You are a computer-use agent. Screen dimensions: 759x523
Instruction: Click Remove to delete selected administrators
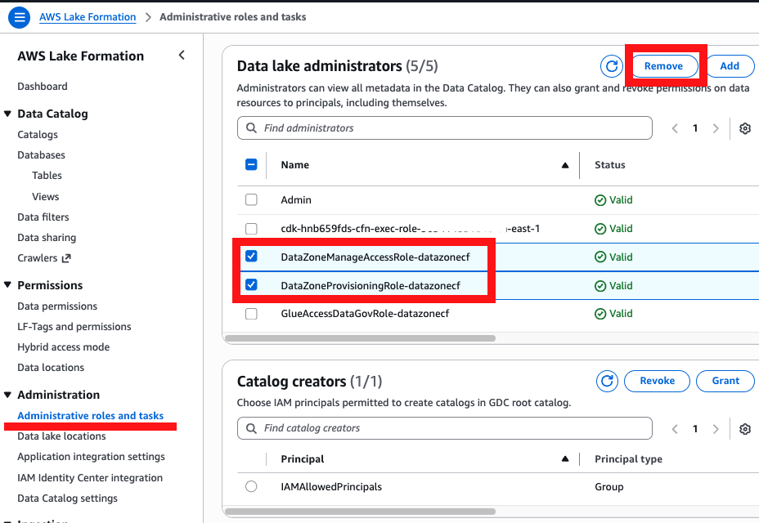(x=663, y=66)
